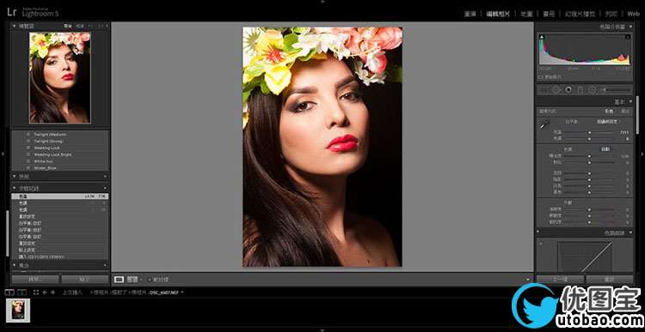Hide the right panel group arrow
Image resolution: width=645 pixels, height=332 pixels.
click(642, 154)
